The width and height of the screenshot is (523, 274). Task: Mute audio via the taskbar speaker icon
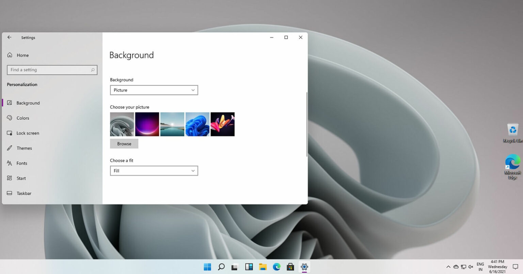471,267
